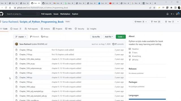
Task: Open the Update README.md commit message
Action: click(39, 44)
